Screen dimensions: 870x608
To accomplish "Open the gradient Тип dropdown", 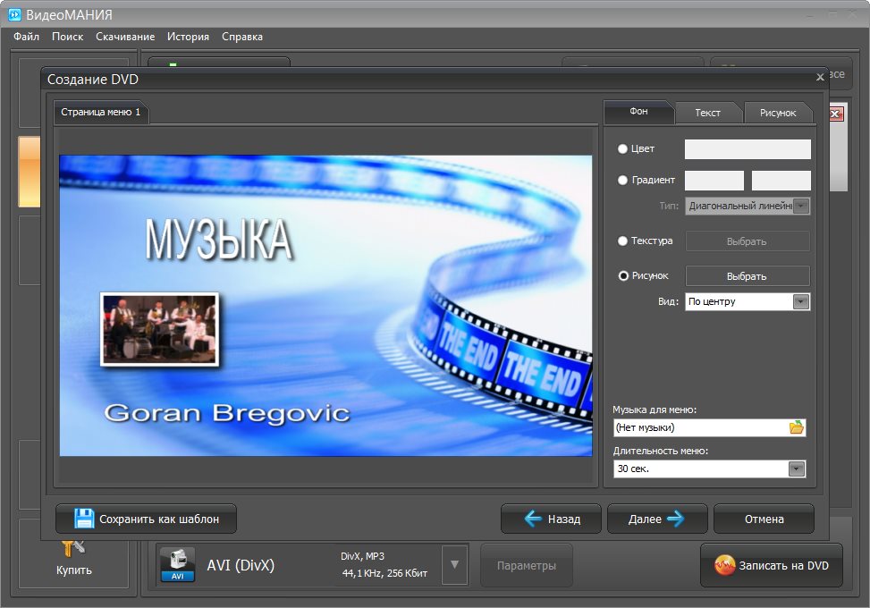I will tap(801, 206).
